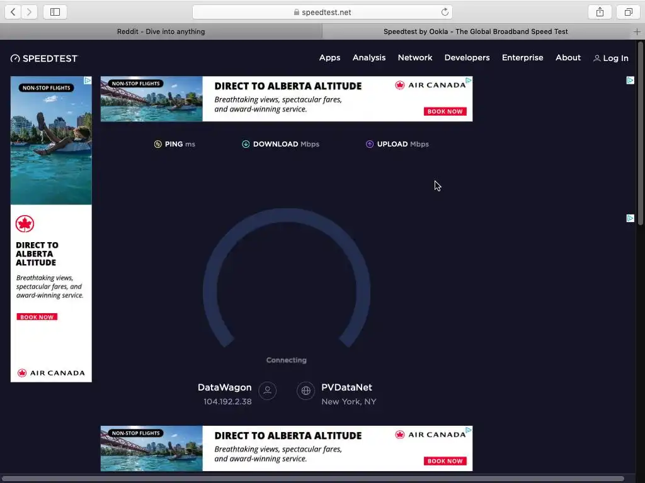Viewport: 645px width, 483px height.
Task: Open the Share menu in Safari toolbar
Action: (x=600, y=12)
